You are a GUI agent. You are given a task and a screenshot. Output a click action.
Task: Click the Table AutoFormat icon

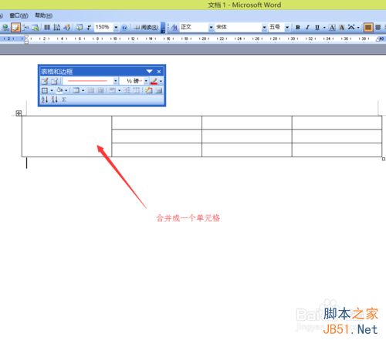click(x=148, y=90)
